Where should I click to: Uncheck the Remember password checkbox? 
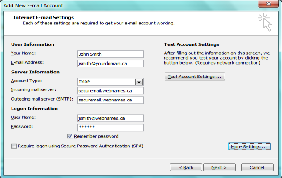[x=70, y=136]
